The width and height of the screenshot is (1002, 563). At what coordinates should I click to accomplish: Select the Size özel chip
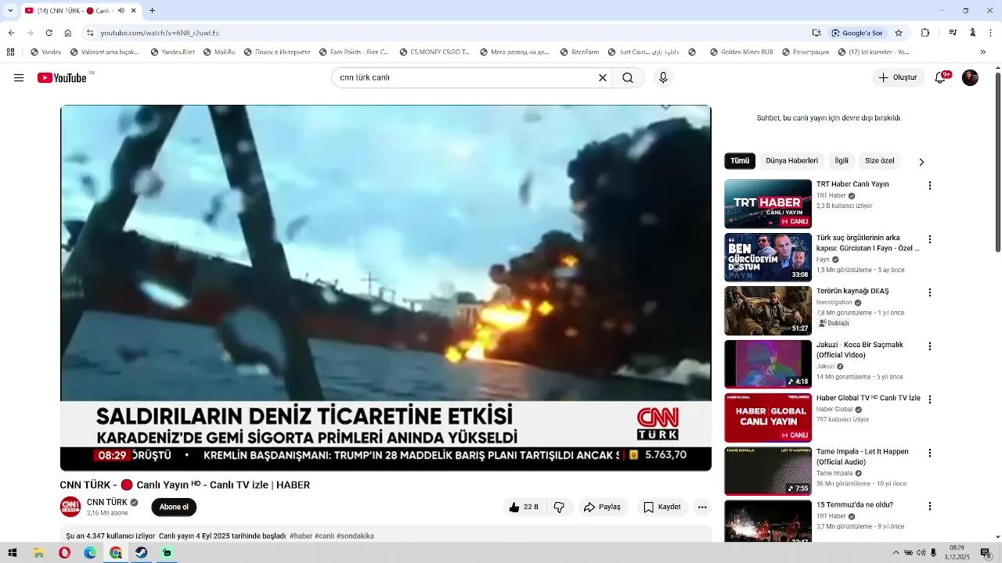pyautogui.click(x=879, y=161)
